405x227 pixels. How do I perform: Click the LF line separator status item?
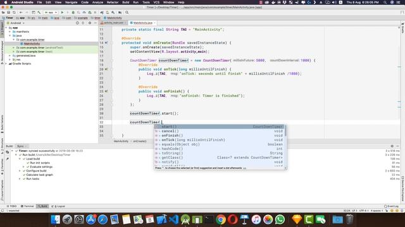354,211
